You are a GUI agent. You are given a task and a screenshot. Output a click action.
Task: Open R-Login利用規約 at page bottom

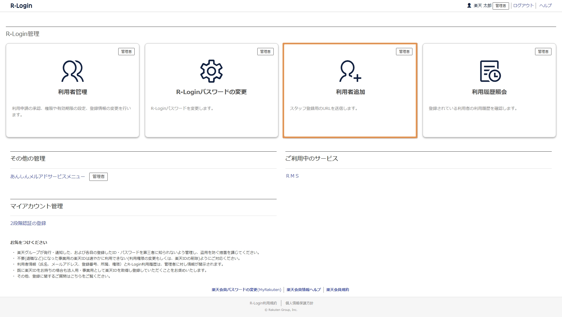(x=263, y=303)
